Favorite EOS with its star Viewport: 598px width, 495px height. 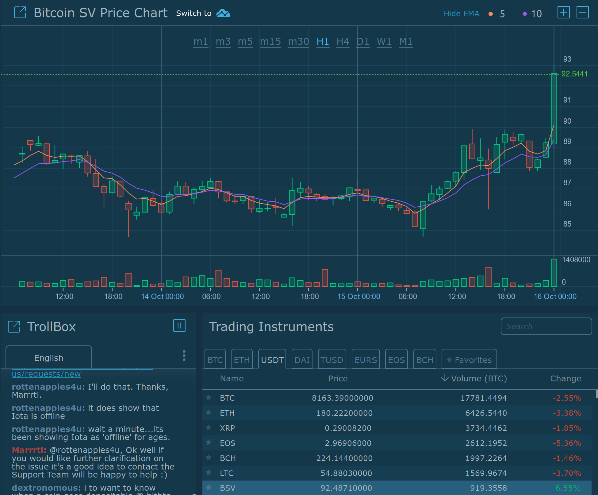209,442
